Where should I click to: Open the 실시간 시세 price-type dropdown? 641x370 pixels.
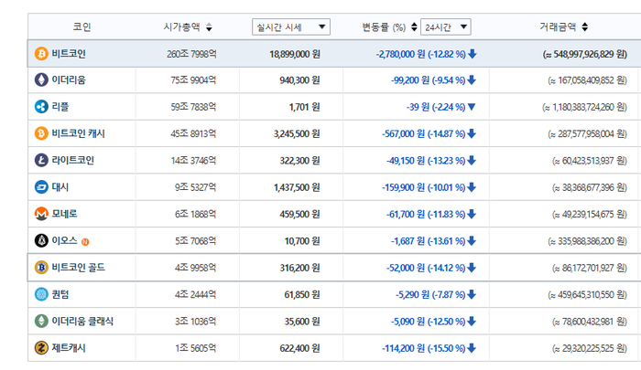tap(291, 26)
